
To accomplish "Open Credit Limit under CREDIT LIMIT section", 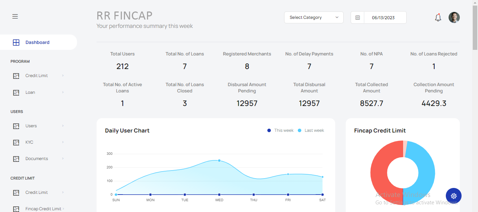I will click(x=37, y=192).
